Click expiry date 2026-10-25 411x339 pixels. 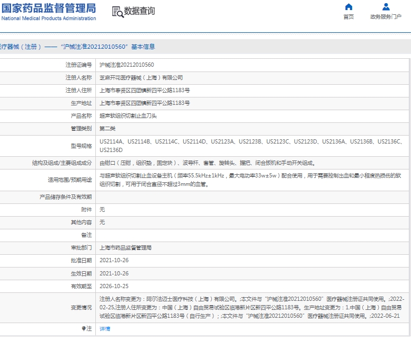point(114,287)
